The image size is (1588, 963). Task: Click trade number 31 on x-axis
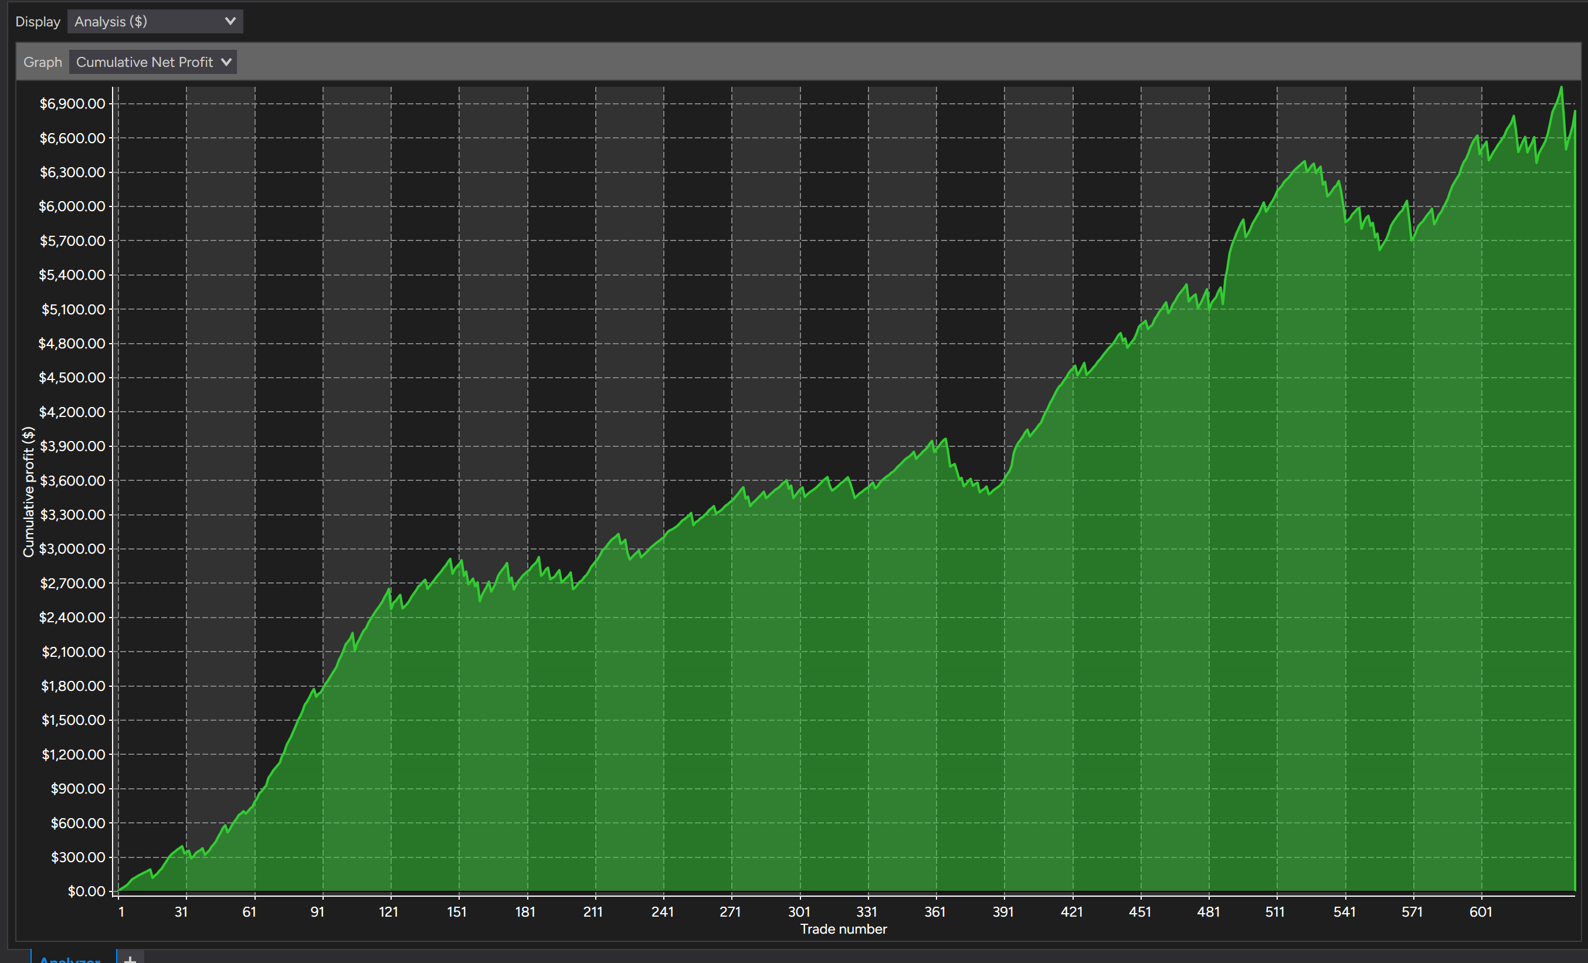pyautogui.click(x=181, y=912)
